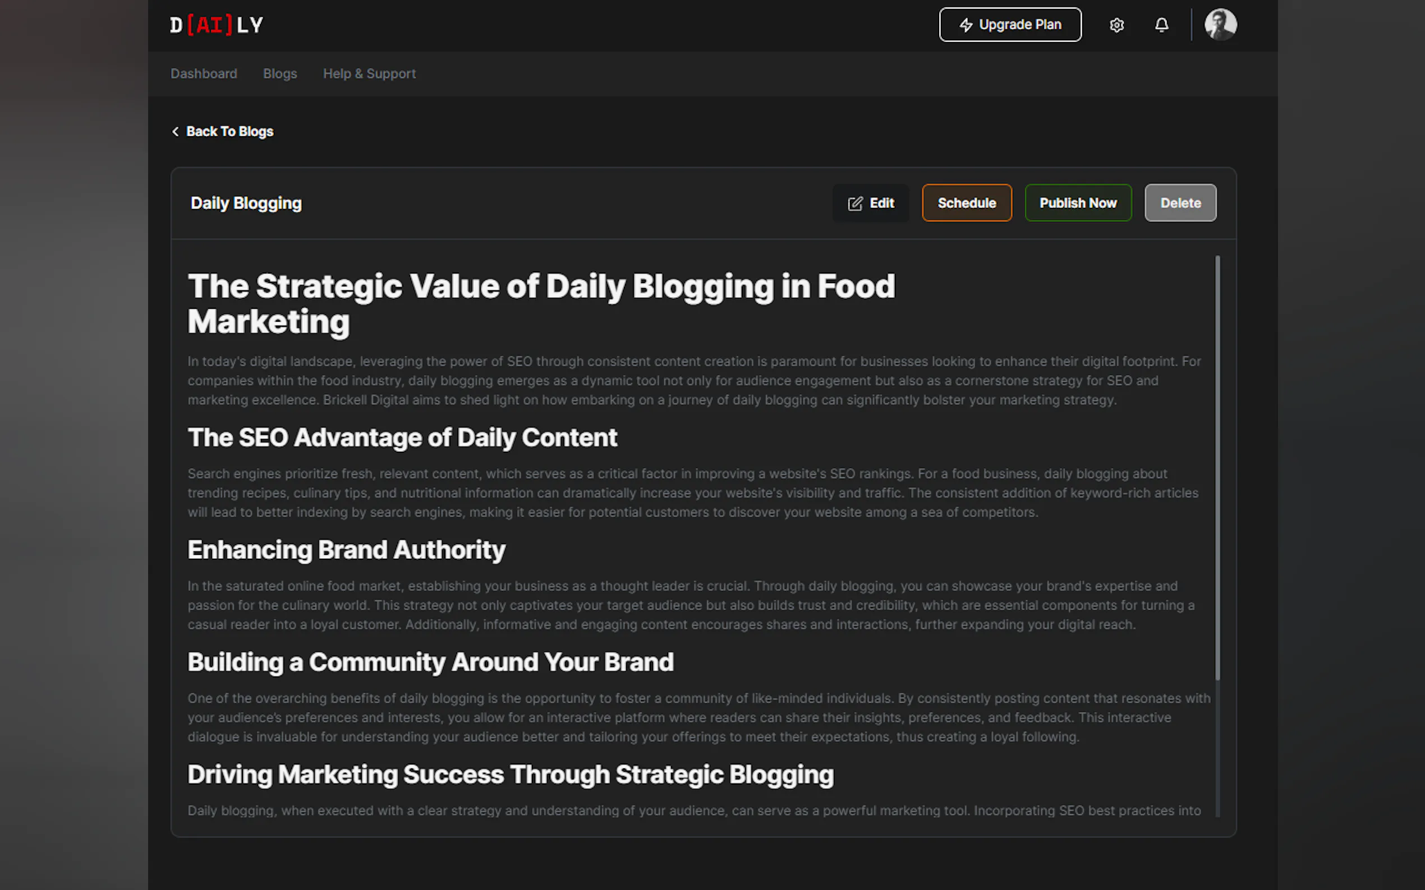Click the Schedule button

pos(967,203)
